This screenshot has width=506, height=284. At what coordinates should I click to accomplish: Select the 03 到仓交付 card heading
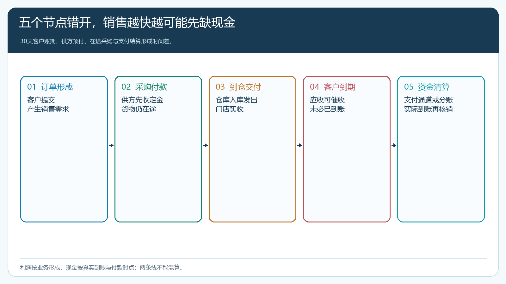[x=238, y=87]
